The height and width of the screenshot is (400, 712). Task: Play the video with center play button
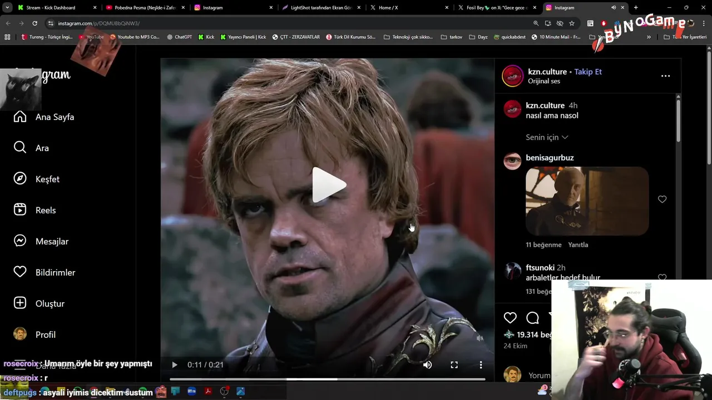pos(328,185)
